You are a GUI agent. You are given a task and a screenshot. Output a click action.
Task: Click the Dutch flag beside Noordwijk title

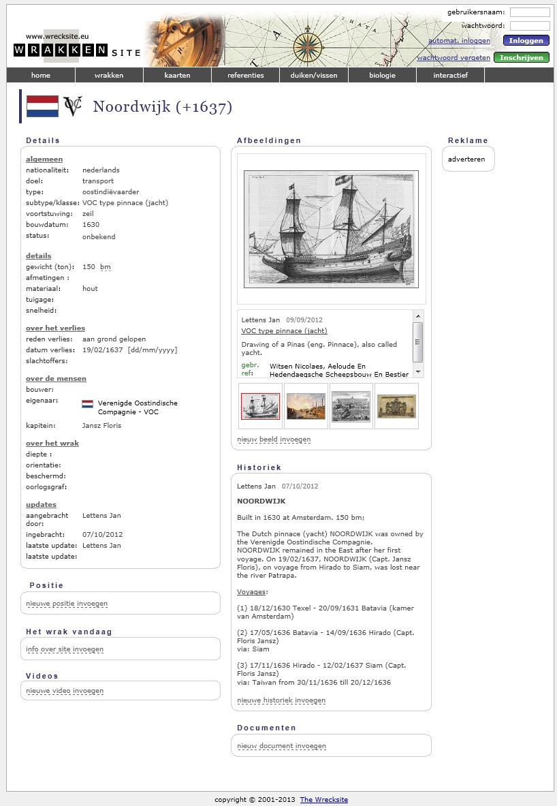42,106
